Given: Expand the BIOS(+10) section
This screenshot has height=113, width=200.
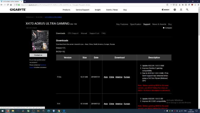Looking at the screenshot, I should (x=60, y=51).
